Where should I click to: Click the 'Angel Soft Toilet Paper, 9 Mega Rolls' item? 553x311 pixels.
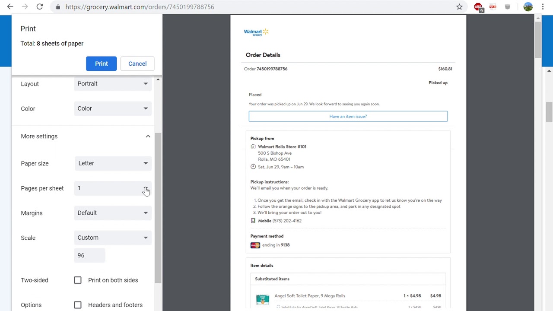point(310,296)
